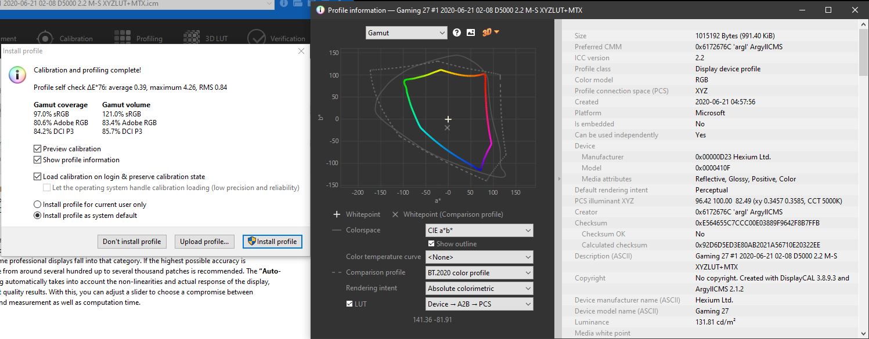Expand the profile filename dropdown in main window

point(269,3)
